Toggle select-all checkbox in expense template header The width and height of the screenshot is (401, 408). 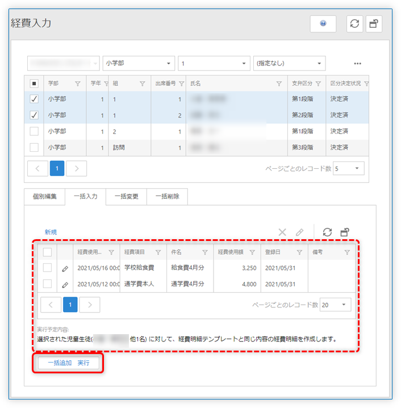(47, 252)
